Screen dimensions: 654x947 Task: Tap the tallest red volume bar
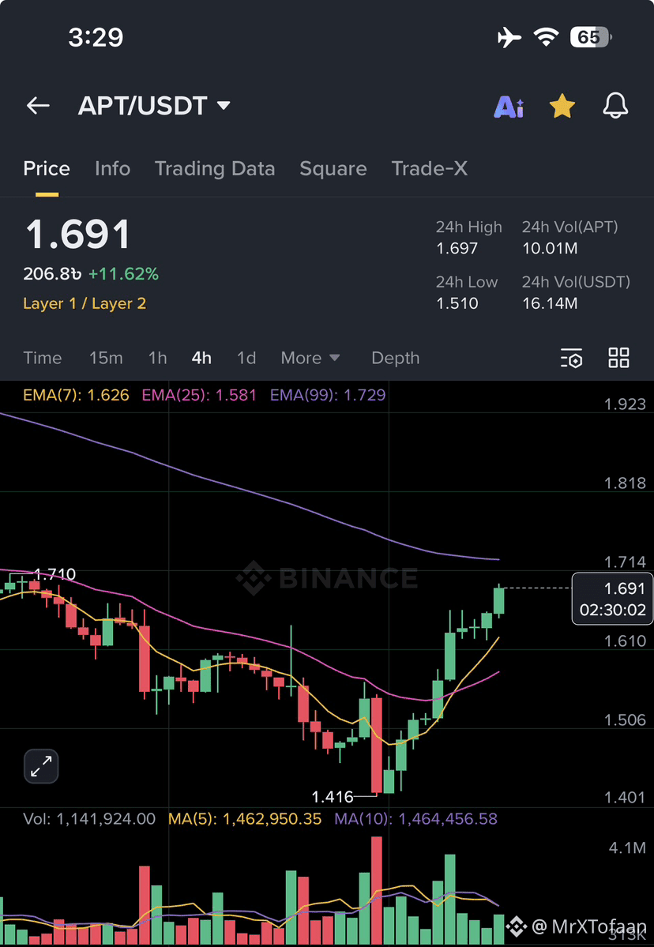(377, 892)
